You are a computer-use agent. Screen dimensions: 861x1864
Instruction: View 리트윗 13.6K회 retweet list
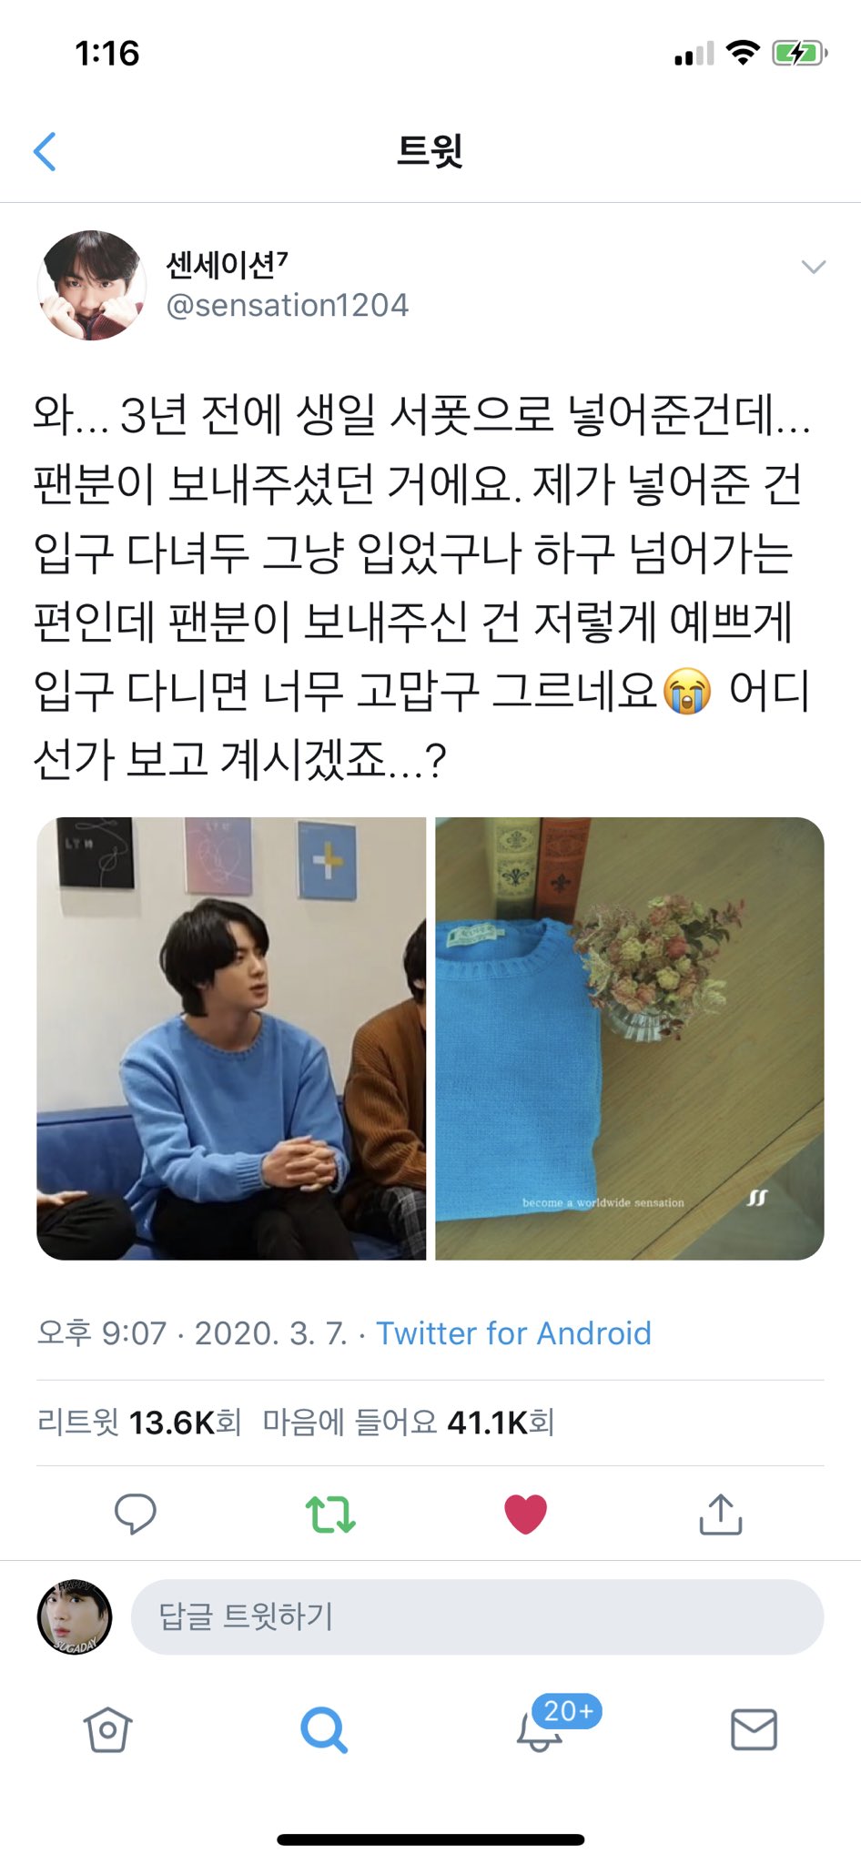click(x=139, y=1422)
